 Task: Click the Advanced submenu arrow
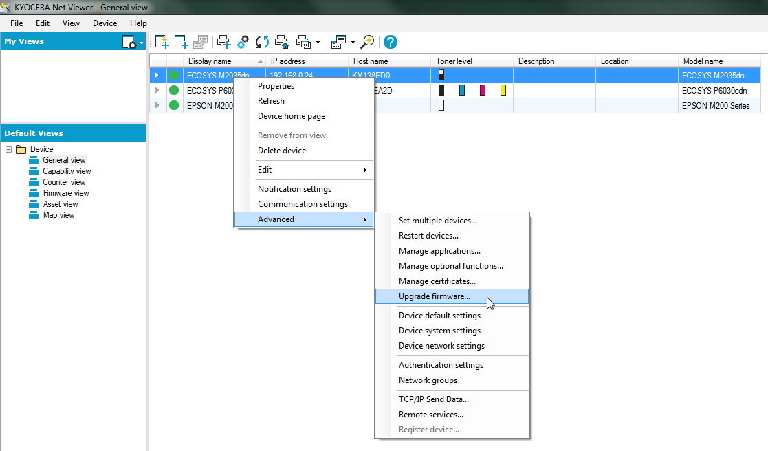tap(365, 219)
